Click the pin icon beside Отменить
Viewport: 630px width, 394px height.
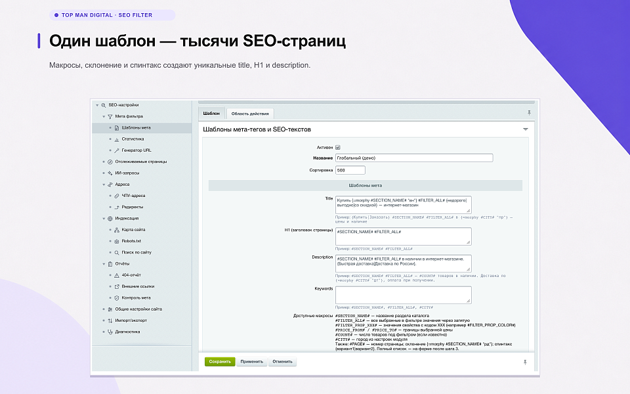tap(525, 362)
